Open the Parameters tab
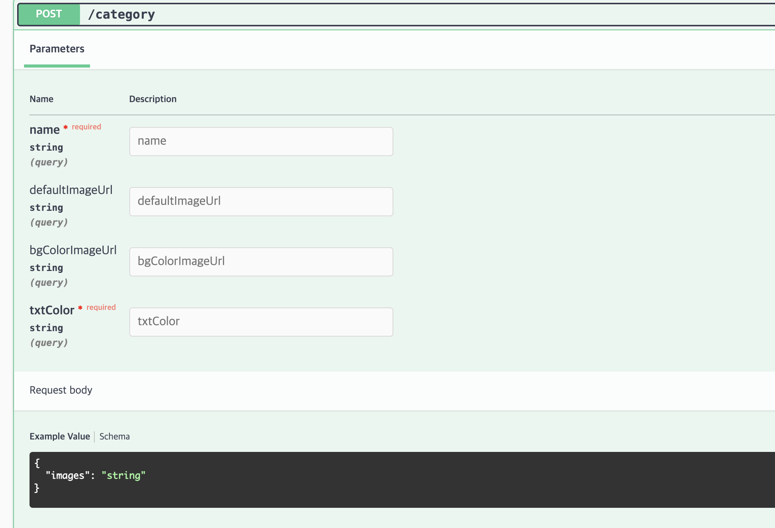This screenshot has height=528, width=775. [x=57, y=49]
